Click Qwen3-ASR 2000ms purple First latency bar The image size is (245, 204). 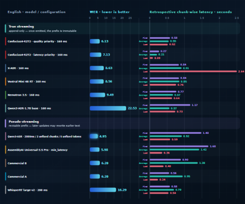click(x=176, y=133)
